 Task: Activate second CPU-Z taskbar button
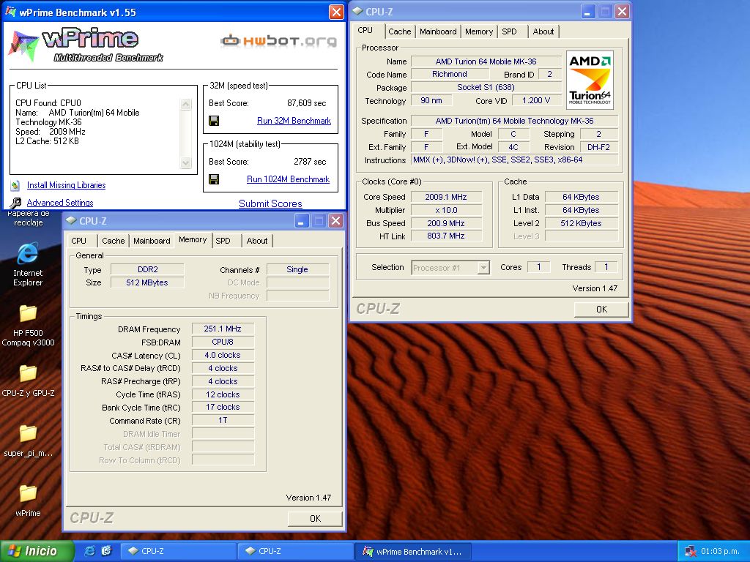tap(296, 551)
